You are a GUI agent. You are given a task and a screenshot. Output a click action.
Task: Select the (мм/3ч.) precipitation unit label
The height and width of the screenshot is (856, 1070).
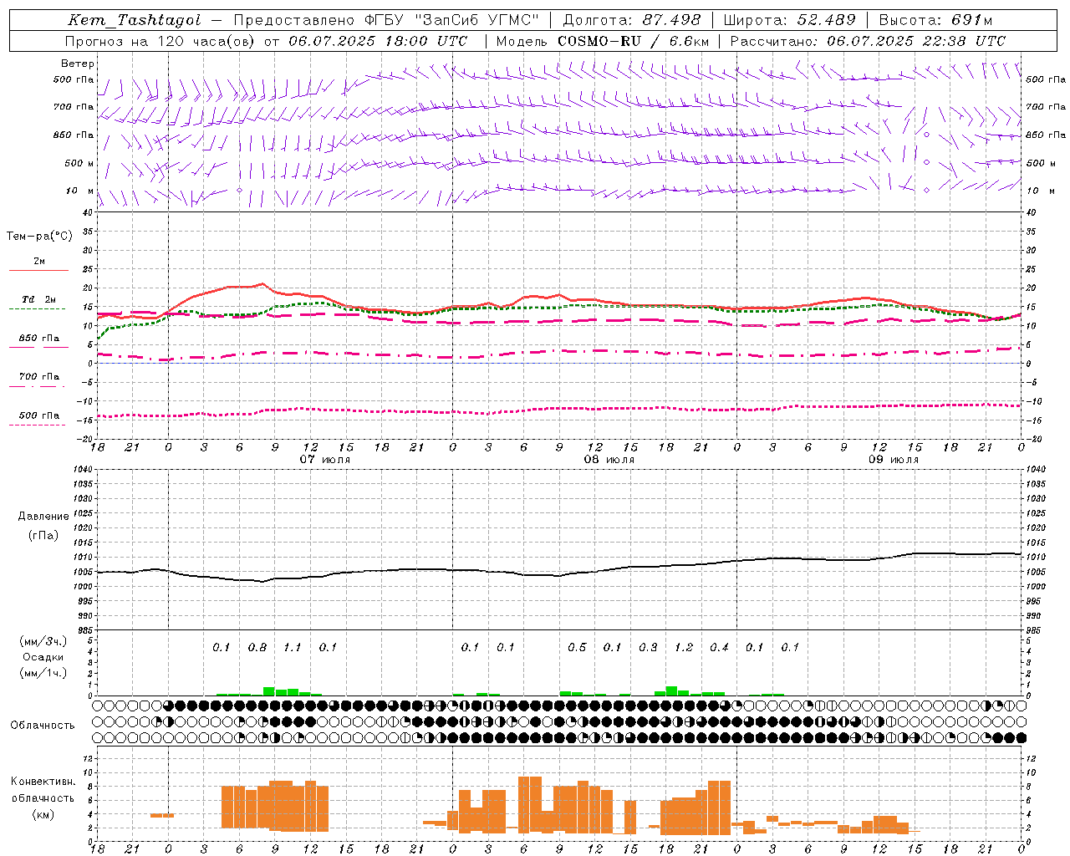(43, 641)
